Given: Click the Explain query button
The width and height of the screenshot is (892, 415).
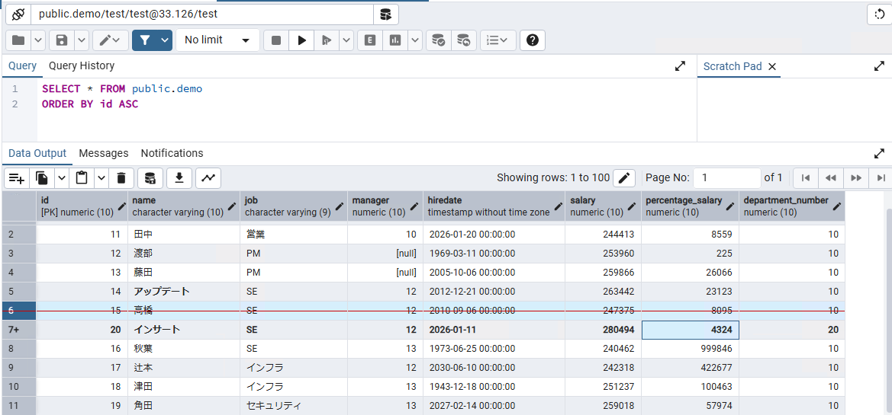Looking at the screenshot, I should coord(370,40).
